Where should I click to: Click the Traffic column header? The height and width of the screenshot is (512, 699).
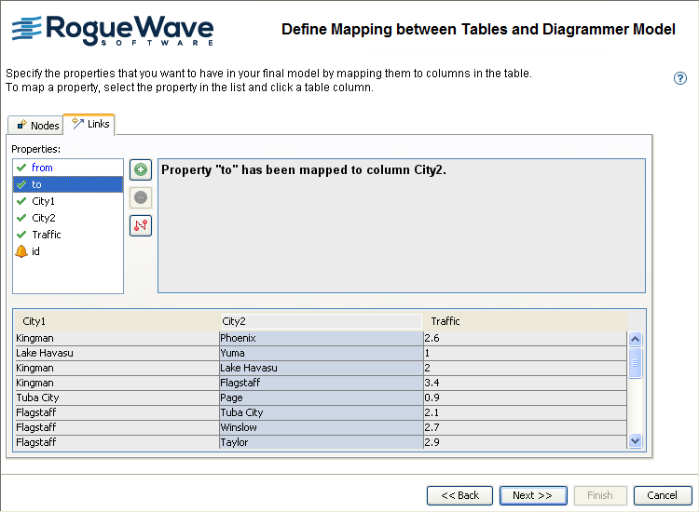(522, 321)
